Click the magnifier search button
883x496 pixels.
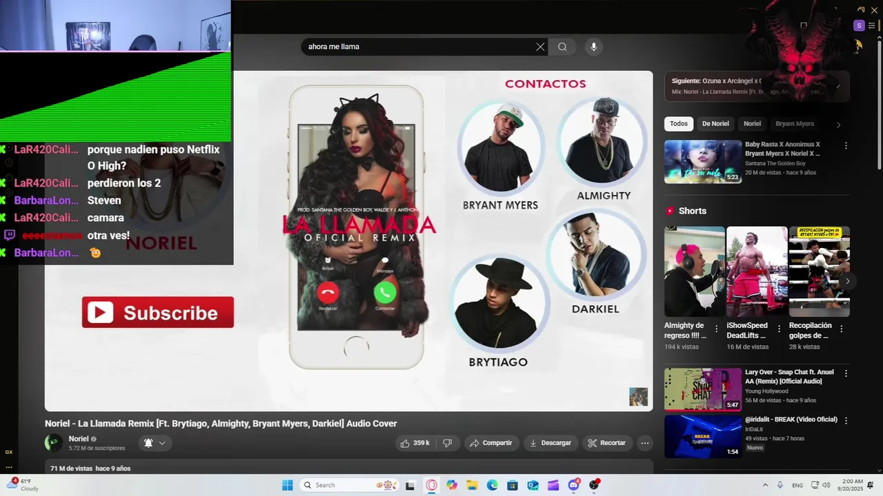pos(562,47)
